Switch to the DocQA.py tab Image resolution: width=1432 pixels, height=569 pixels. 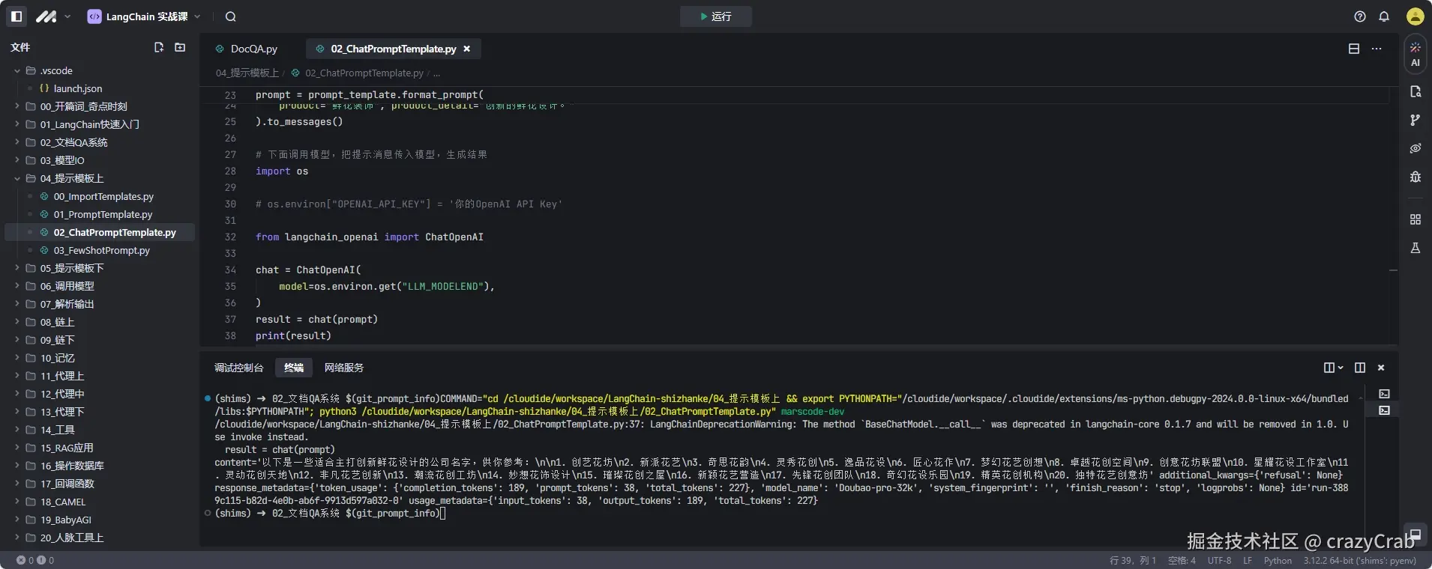coord(253,49)
